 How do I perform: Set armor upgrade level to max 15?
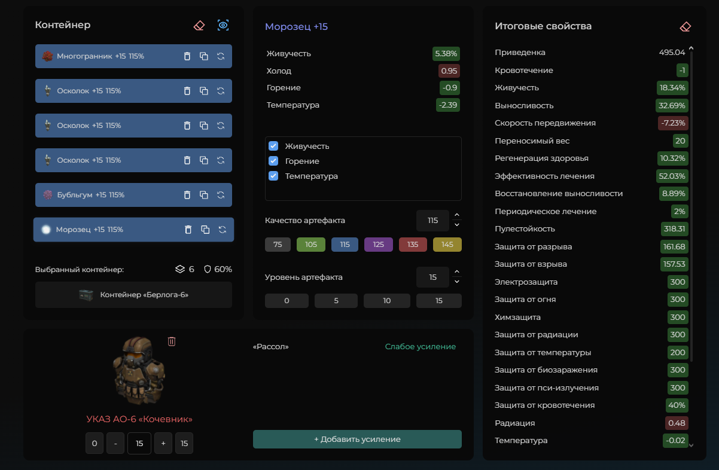[x=184, y=443]
